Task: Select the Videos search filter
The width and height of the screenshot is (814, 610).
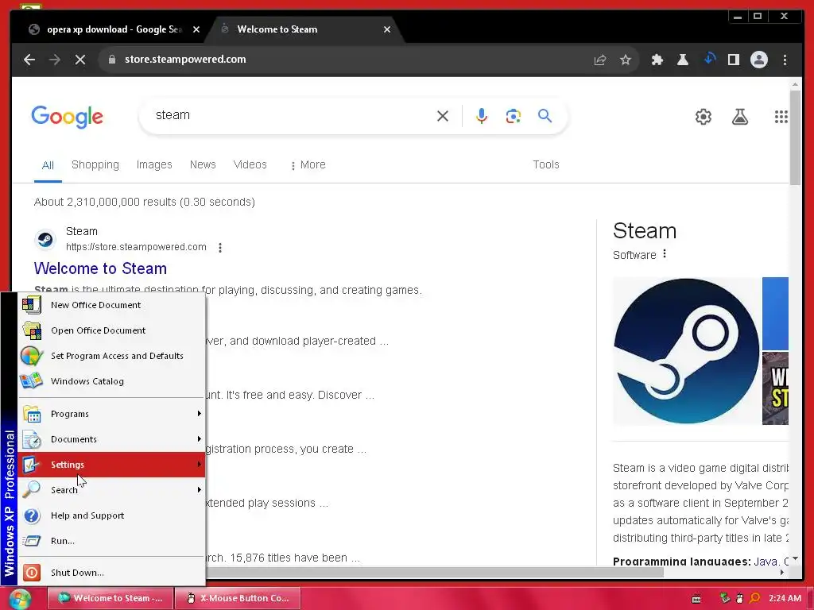Action: (x=250, y=164)
